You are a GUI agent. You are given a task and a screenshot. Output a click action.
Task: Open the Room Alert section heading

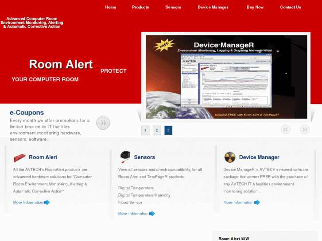click(x=43, y=157)
